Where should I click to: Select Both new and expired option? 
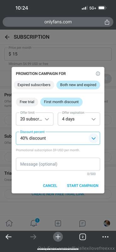pos(78,85)
